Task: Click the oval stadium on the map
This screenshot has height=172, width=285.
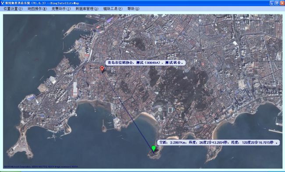Action: (170, 110)
